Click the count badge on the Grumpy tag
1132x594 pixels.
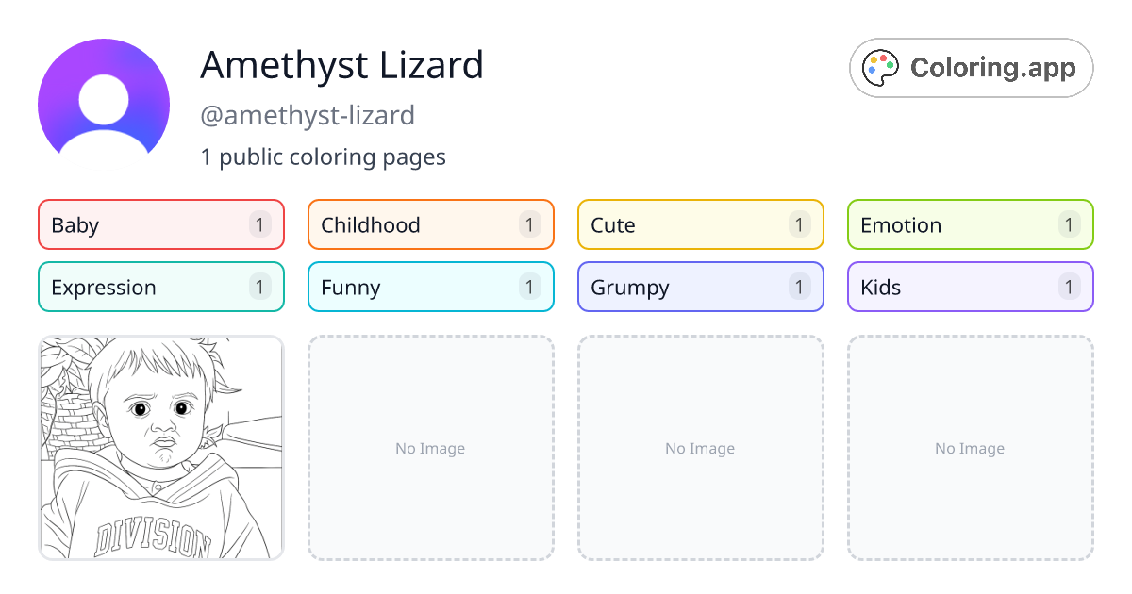[799, 287]
